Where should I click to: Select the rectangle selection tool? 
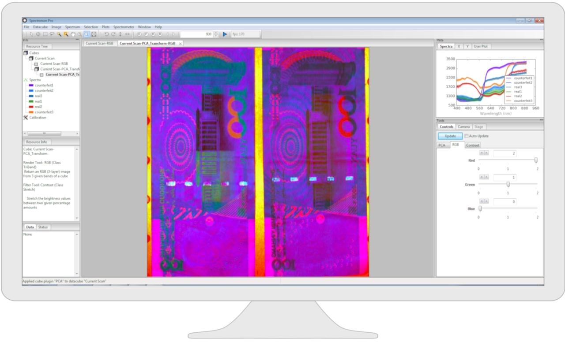[x=46, y=33]
